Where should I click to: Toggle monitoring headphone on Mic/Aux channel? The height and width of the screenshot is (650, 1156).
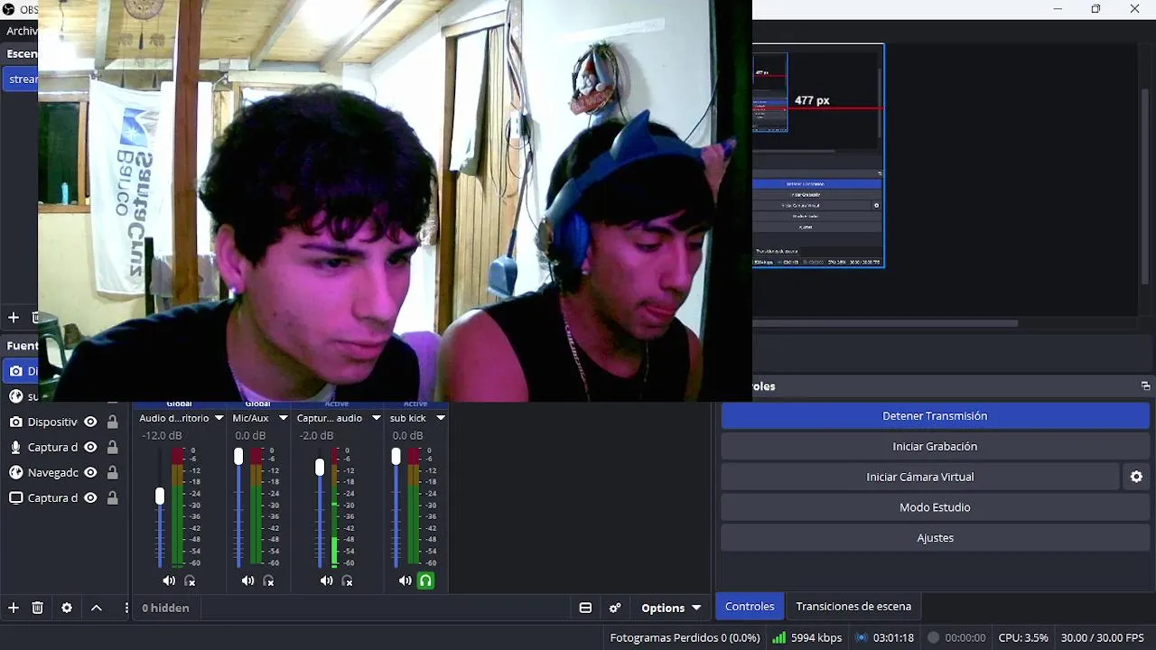tap(268, 580)
